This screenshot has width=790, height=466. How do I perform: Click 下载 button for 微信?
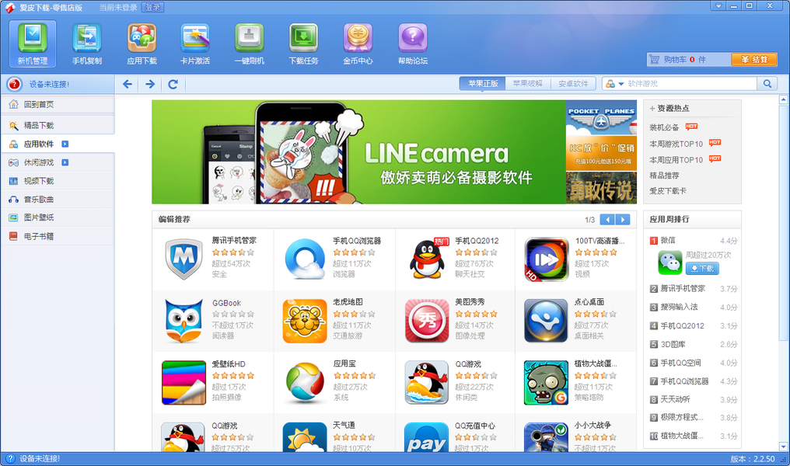coord(702,269)
